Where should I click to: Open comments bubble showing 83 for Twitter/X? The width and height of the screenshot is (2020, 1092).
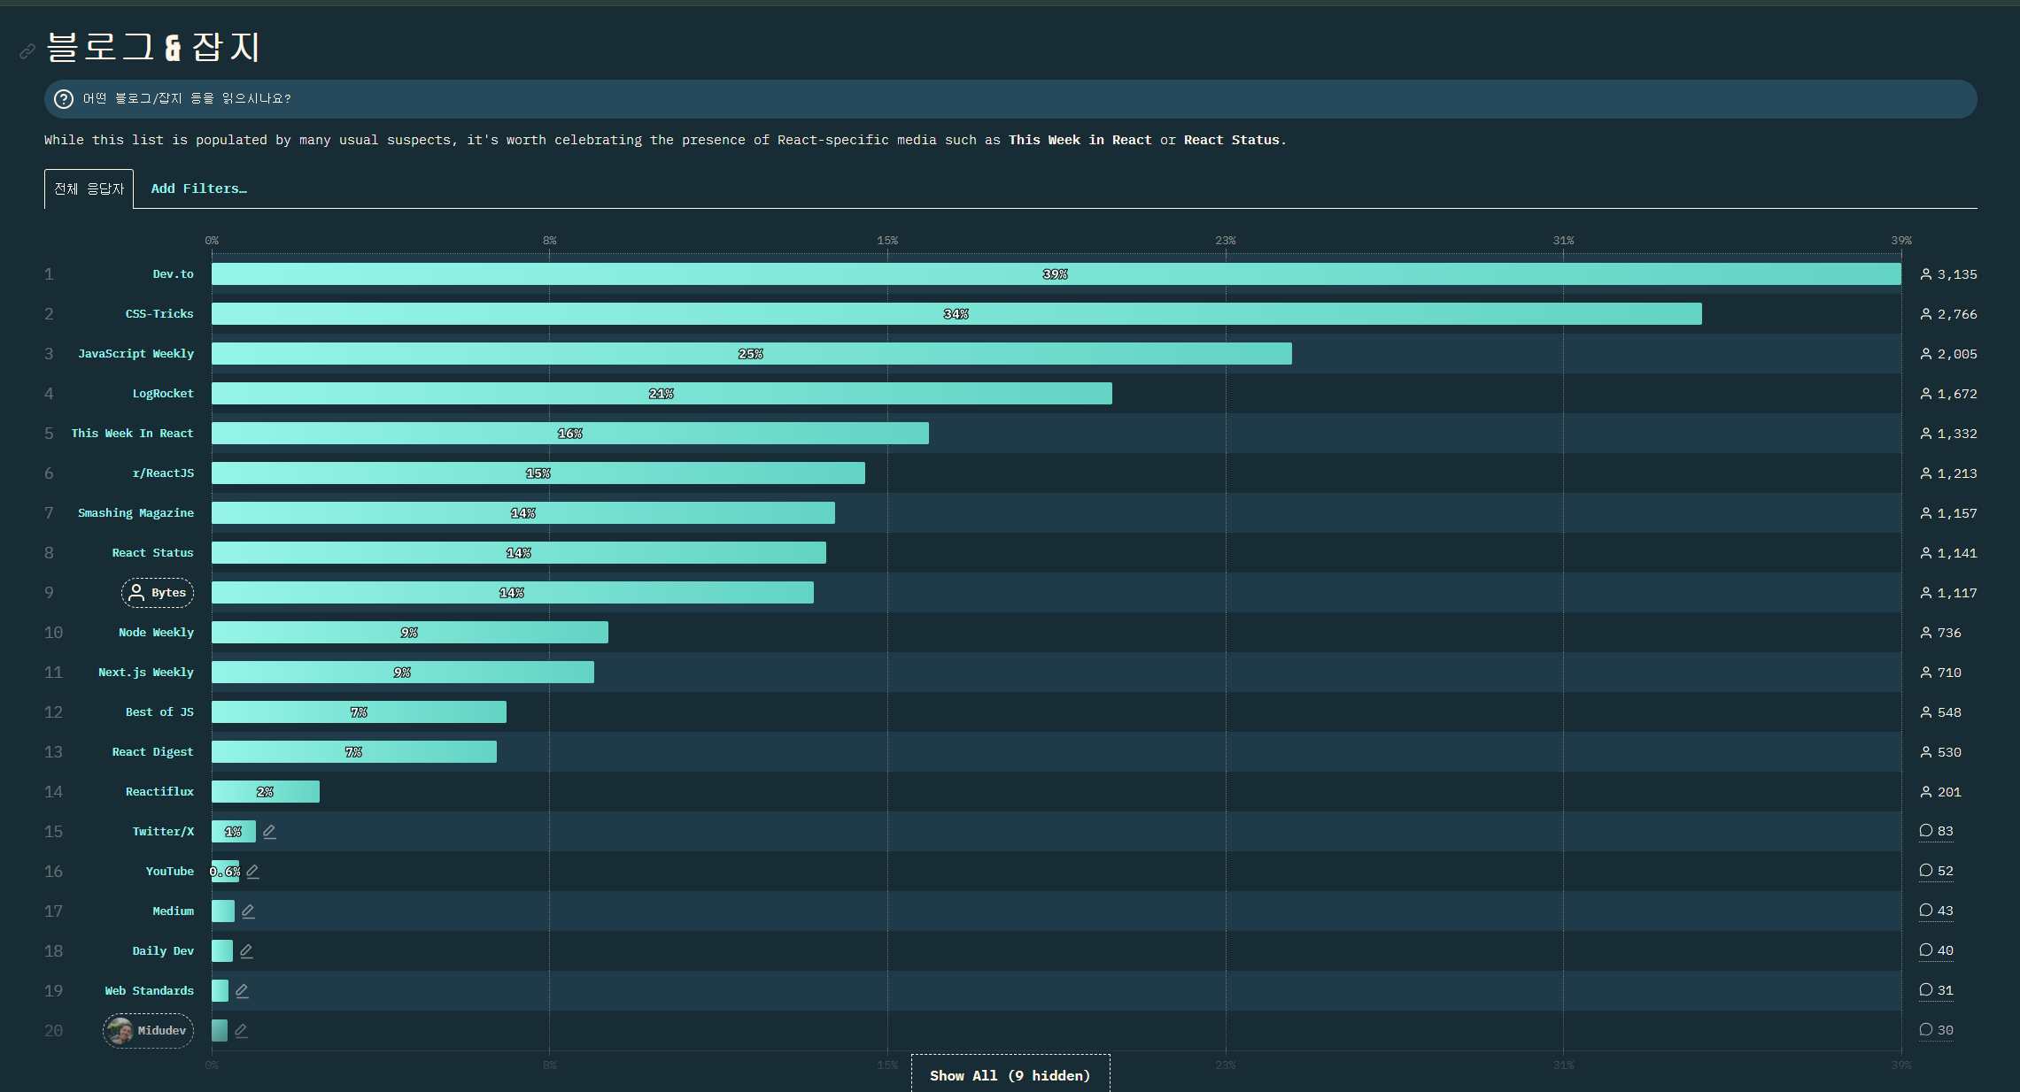click(1936, 831)
